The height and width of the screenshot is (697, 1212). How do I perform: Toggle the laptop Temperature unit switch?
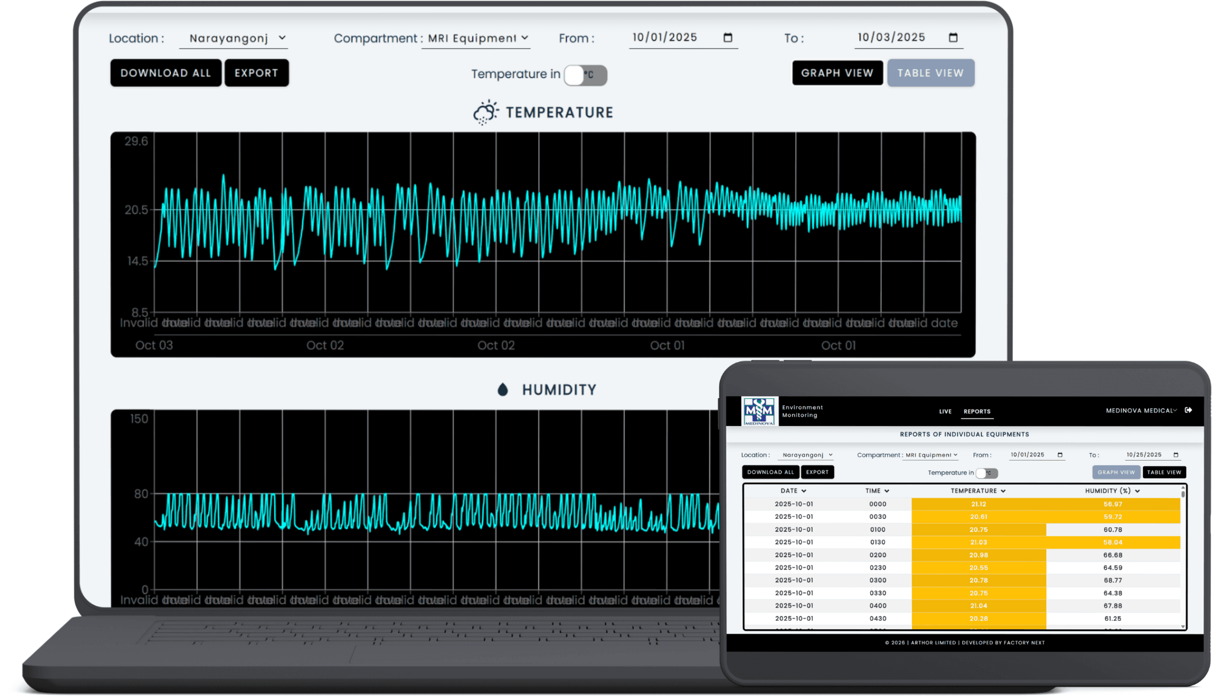click(585, 75)
